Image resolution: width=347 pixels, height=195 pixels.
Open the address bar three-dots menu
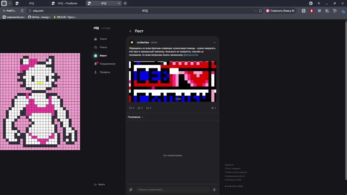[255, 11]
